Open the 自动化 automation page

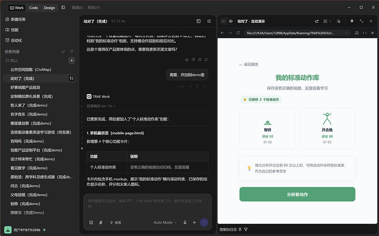[14, 41]
